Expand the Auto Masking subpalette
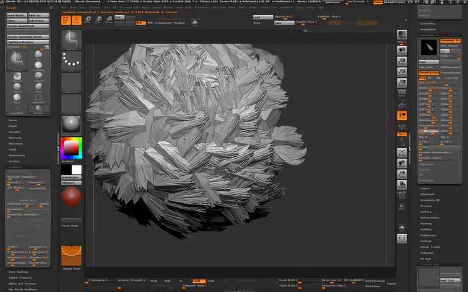Image resolution: width=468 pixels, height=292 pixels. (x=18, y=272)
